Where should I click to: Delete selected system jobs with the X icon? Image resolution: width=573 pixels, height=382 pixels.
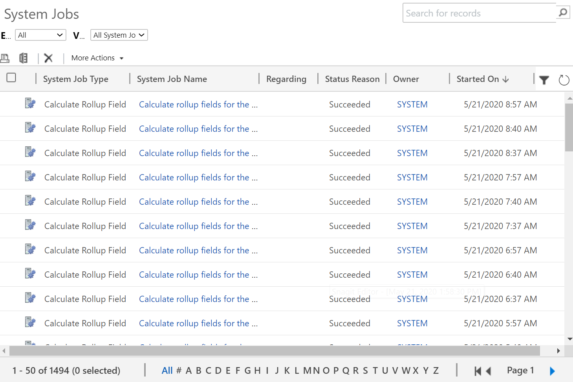[48, 58]
